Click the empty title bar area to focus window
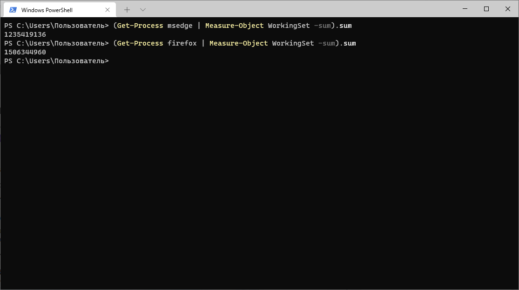 279,9
